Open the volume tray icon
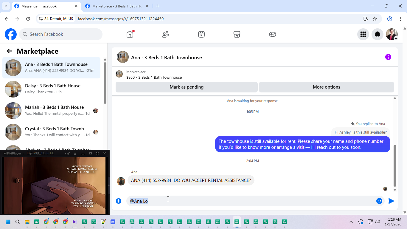The width and height of the screenshot is (407, 229). click(x=378, y=222)
